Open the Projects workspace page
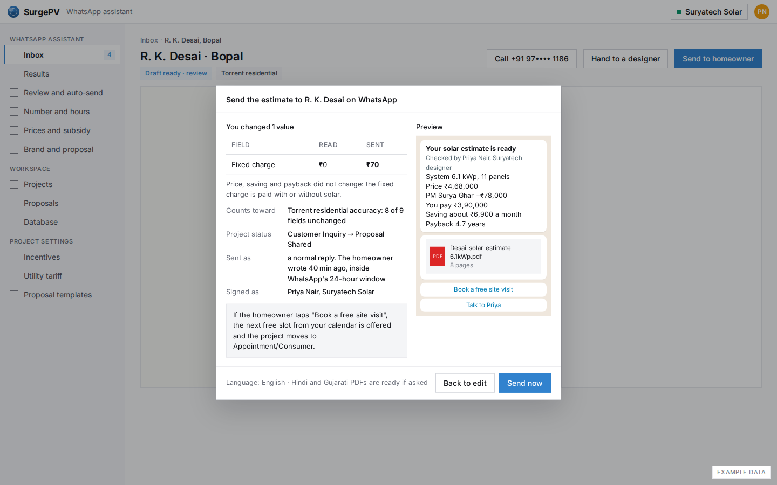This screenshot has height=485, width=777. point(62,184)
